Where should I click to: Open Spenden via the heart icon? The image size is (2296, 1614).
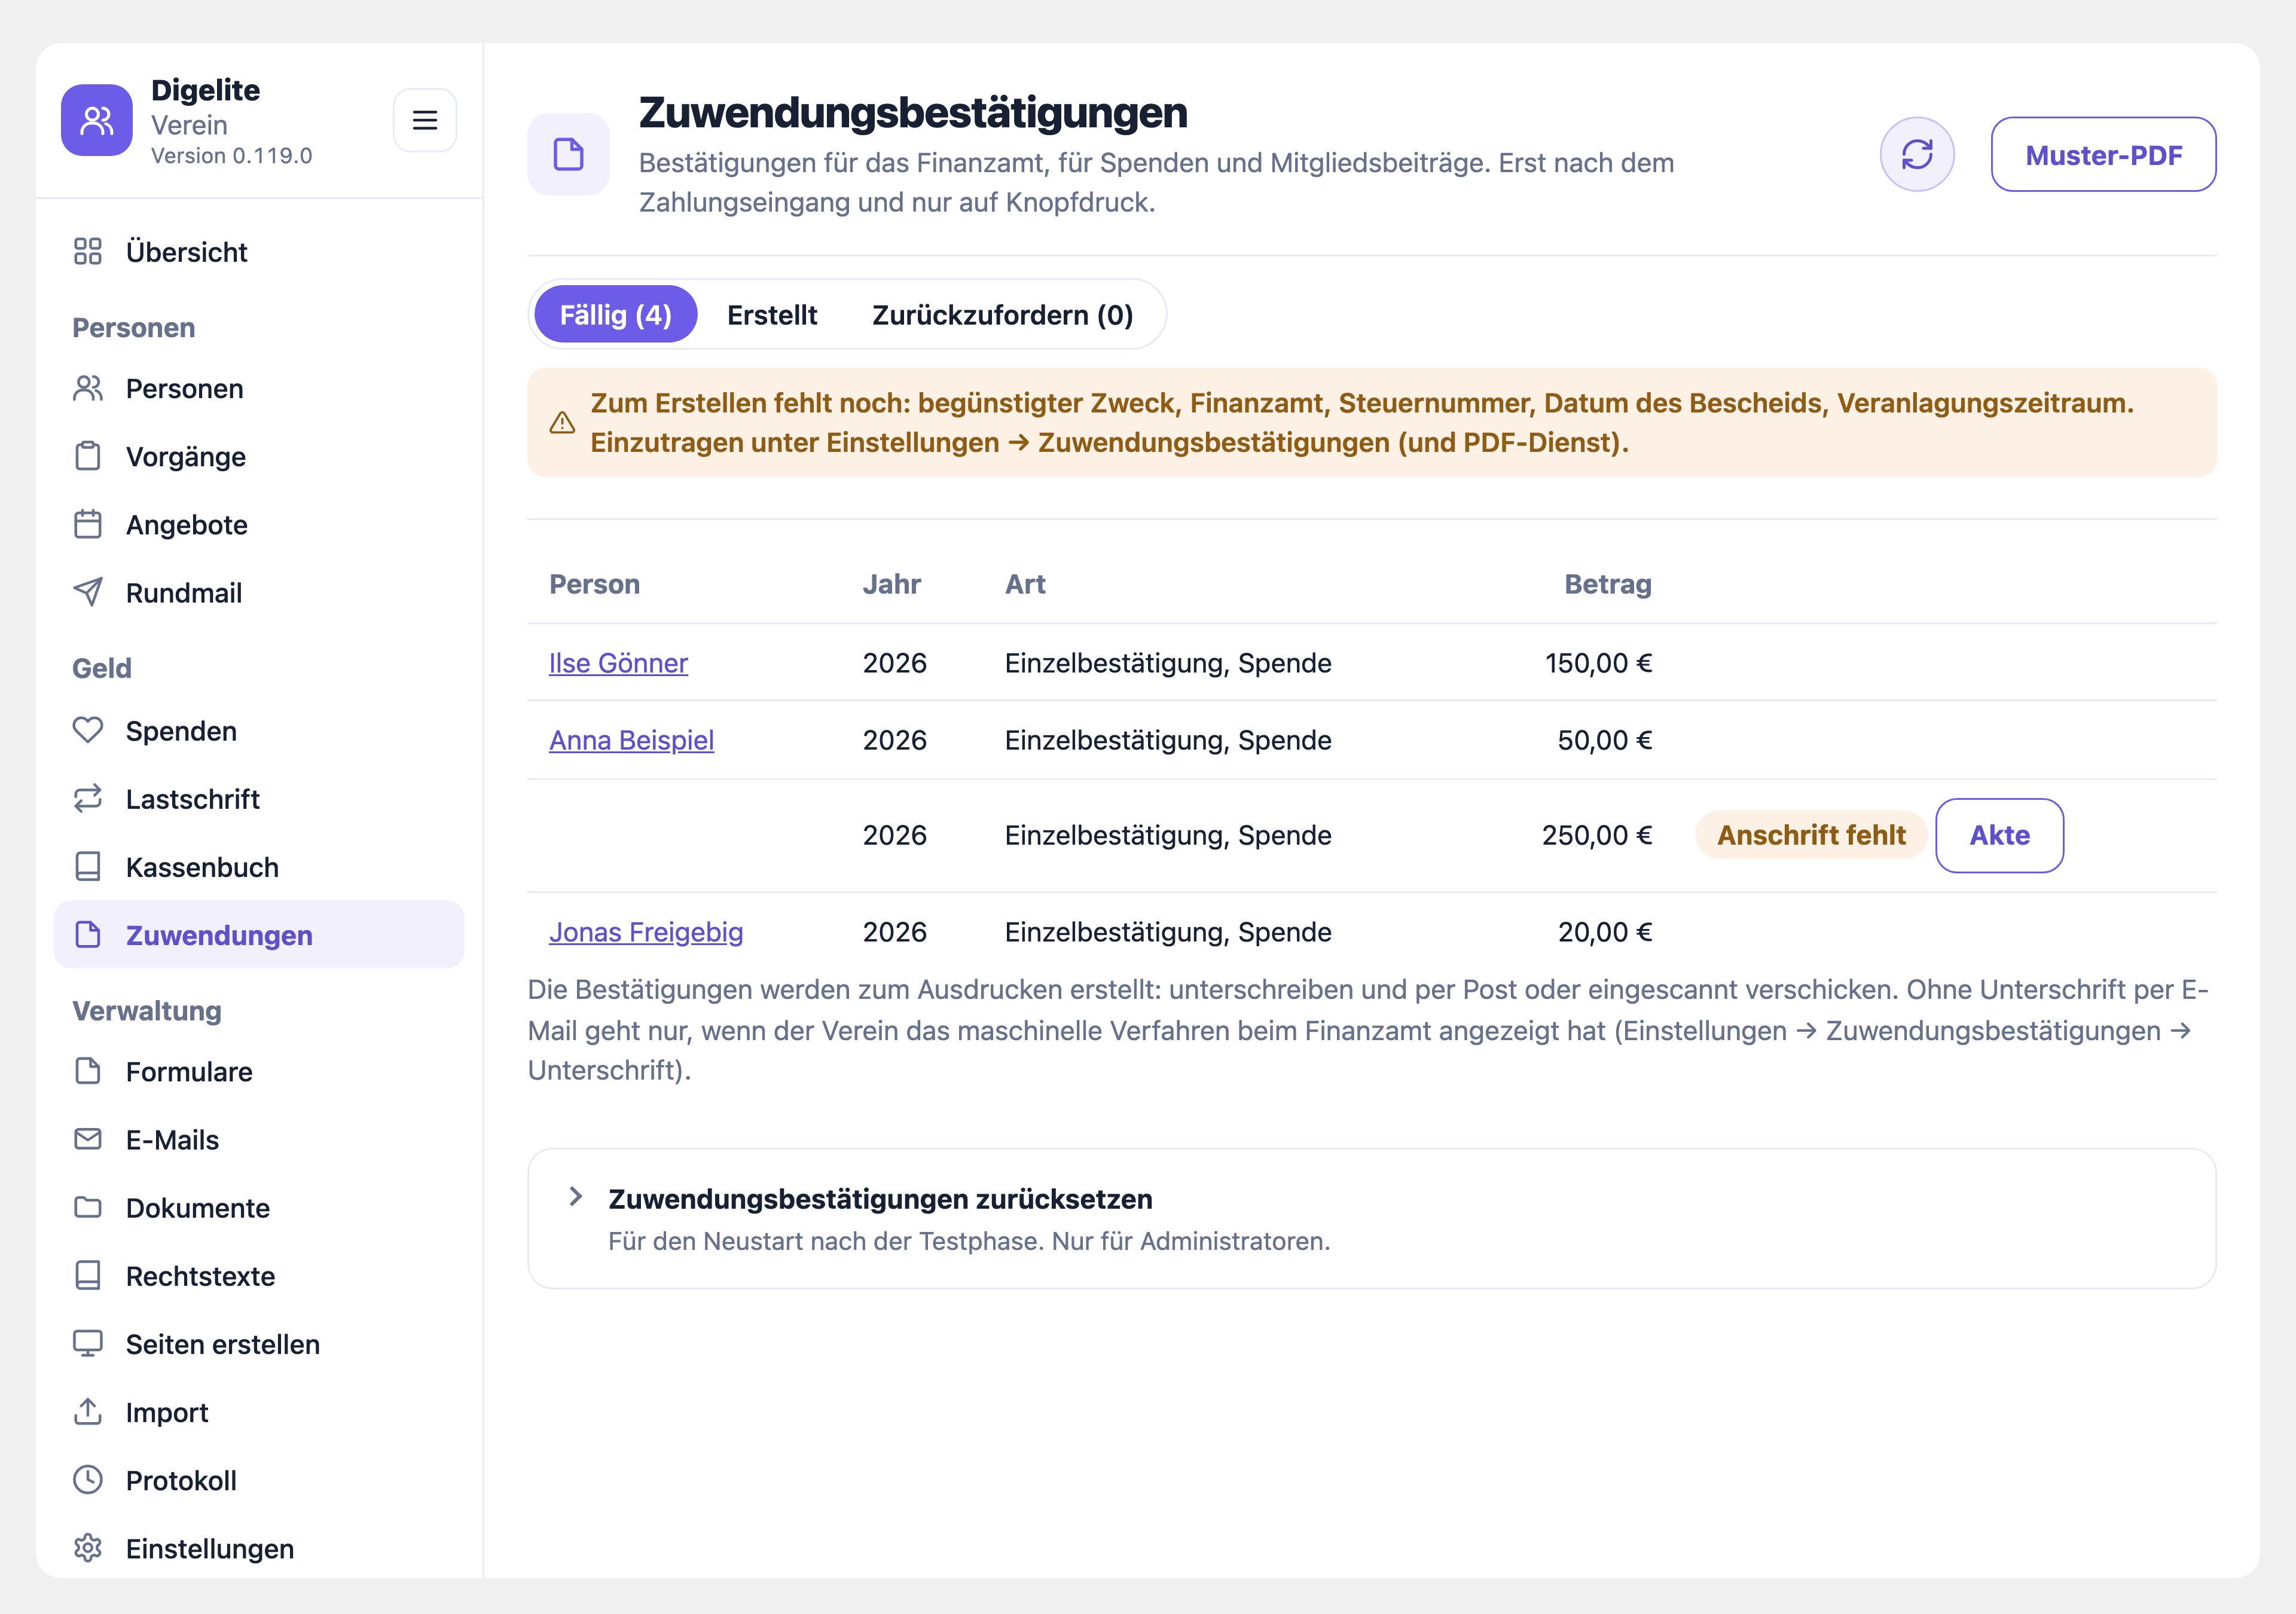[88, 731]
